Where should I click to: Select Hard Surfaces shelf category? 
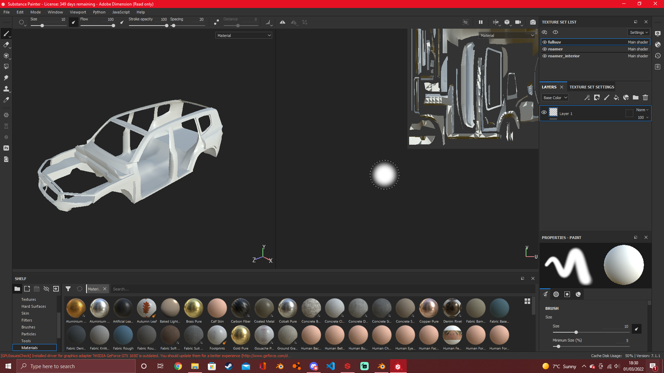(34, 306)
